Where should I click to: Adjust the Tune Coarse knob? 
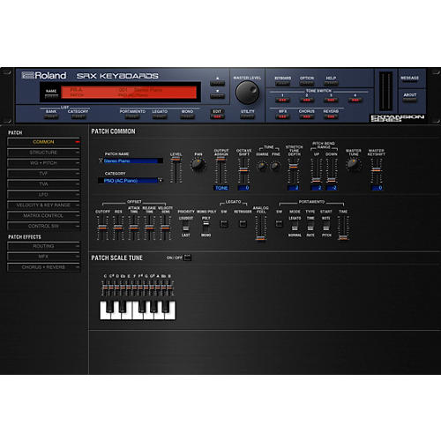[x=262, y=166]
